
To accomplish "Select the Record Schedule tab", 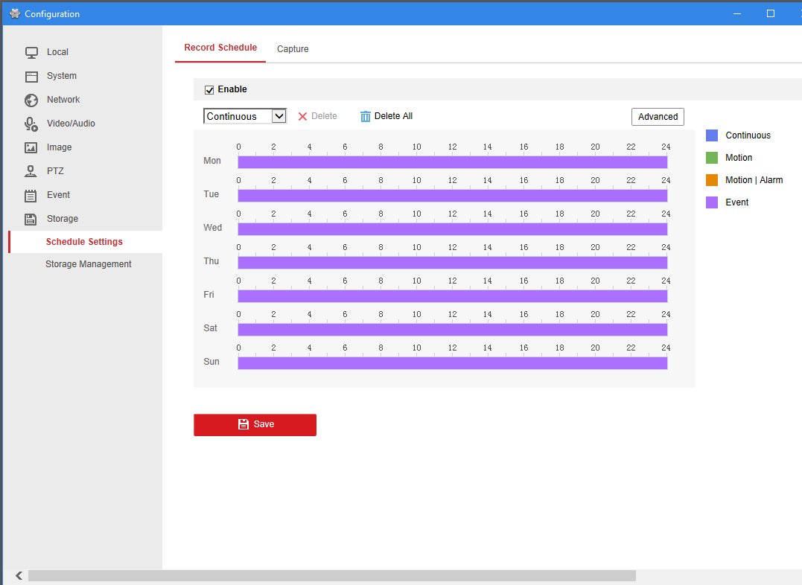I will click(220, 48).
